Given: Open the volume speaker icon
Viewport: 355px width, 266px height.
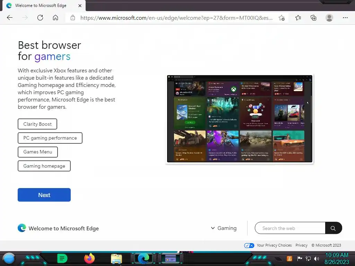Looking at the screenshot, I should point(317,258).
